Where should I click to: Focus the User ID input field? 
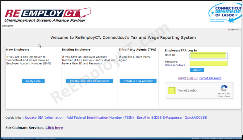pyautogui.click(x=209, y=56)
